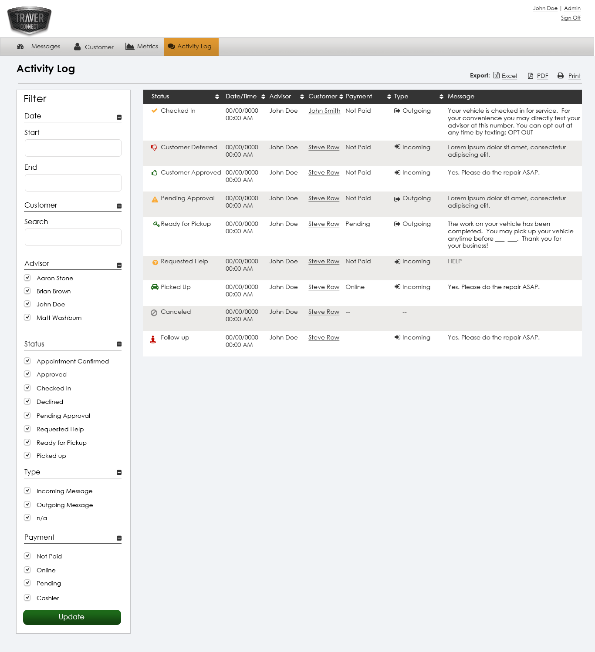The image size is (595, 652).
Task: Click the Sign Off link
Action: click(570, 18)
